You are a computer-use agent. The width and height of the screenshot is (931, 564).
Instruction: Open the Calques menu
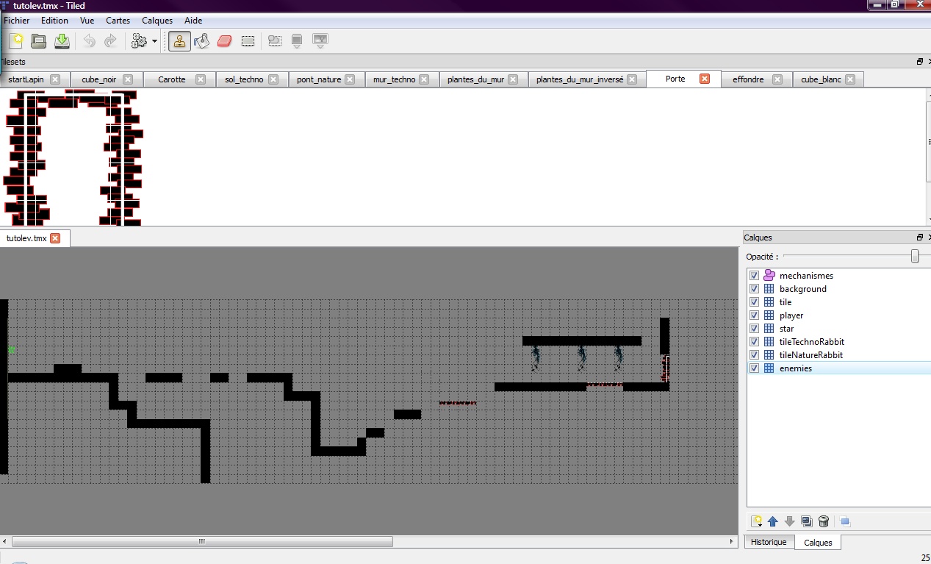pos(157,21)
